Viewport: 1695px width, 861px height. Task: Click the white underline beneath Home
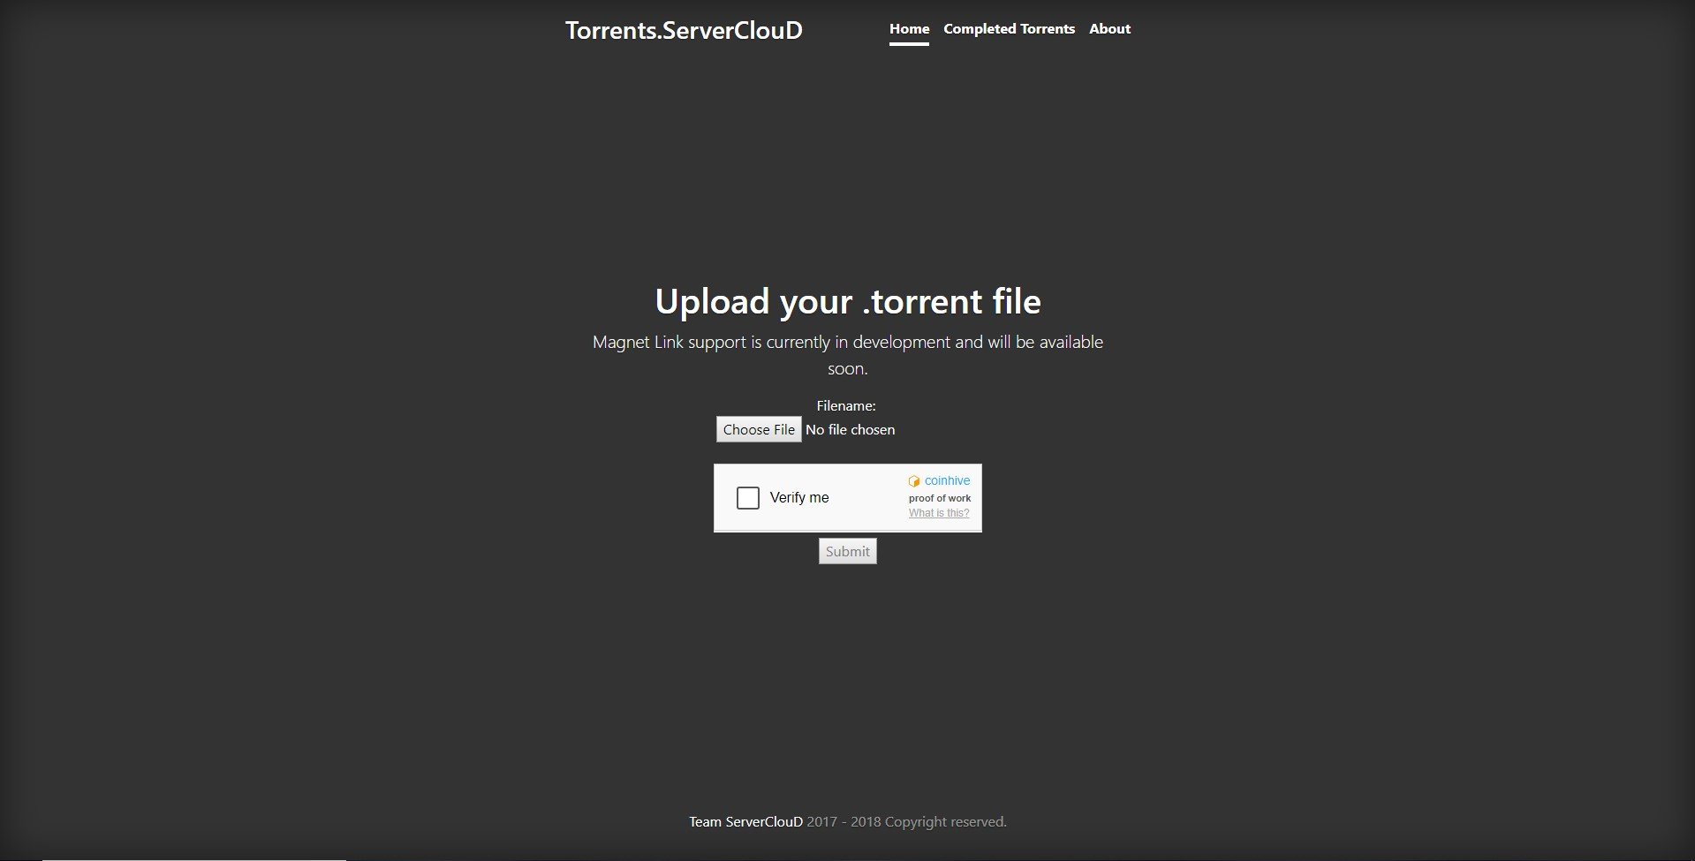point(909,43)
